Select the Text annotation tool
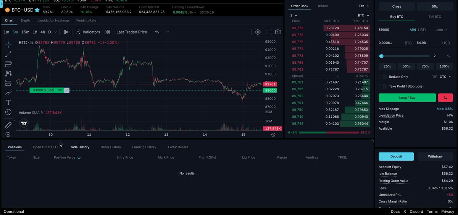 (8, 103)
